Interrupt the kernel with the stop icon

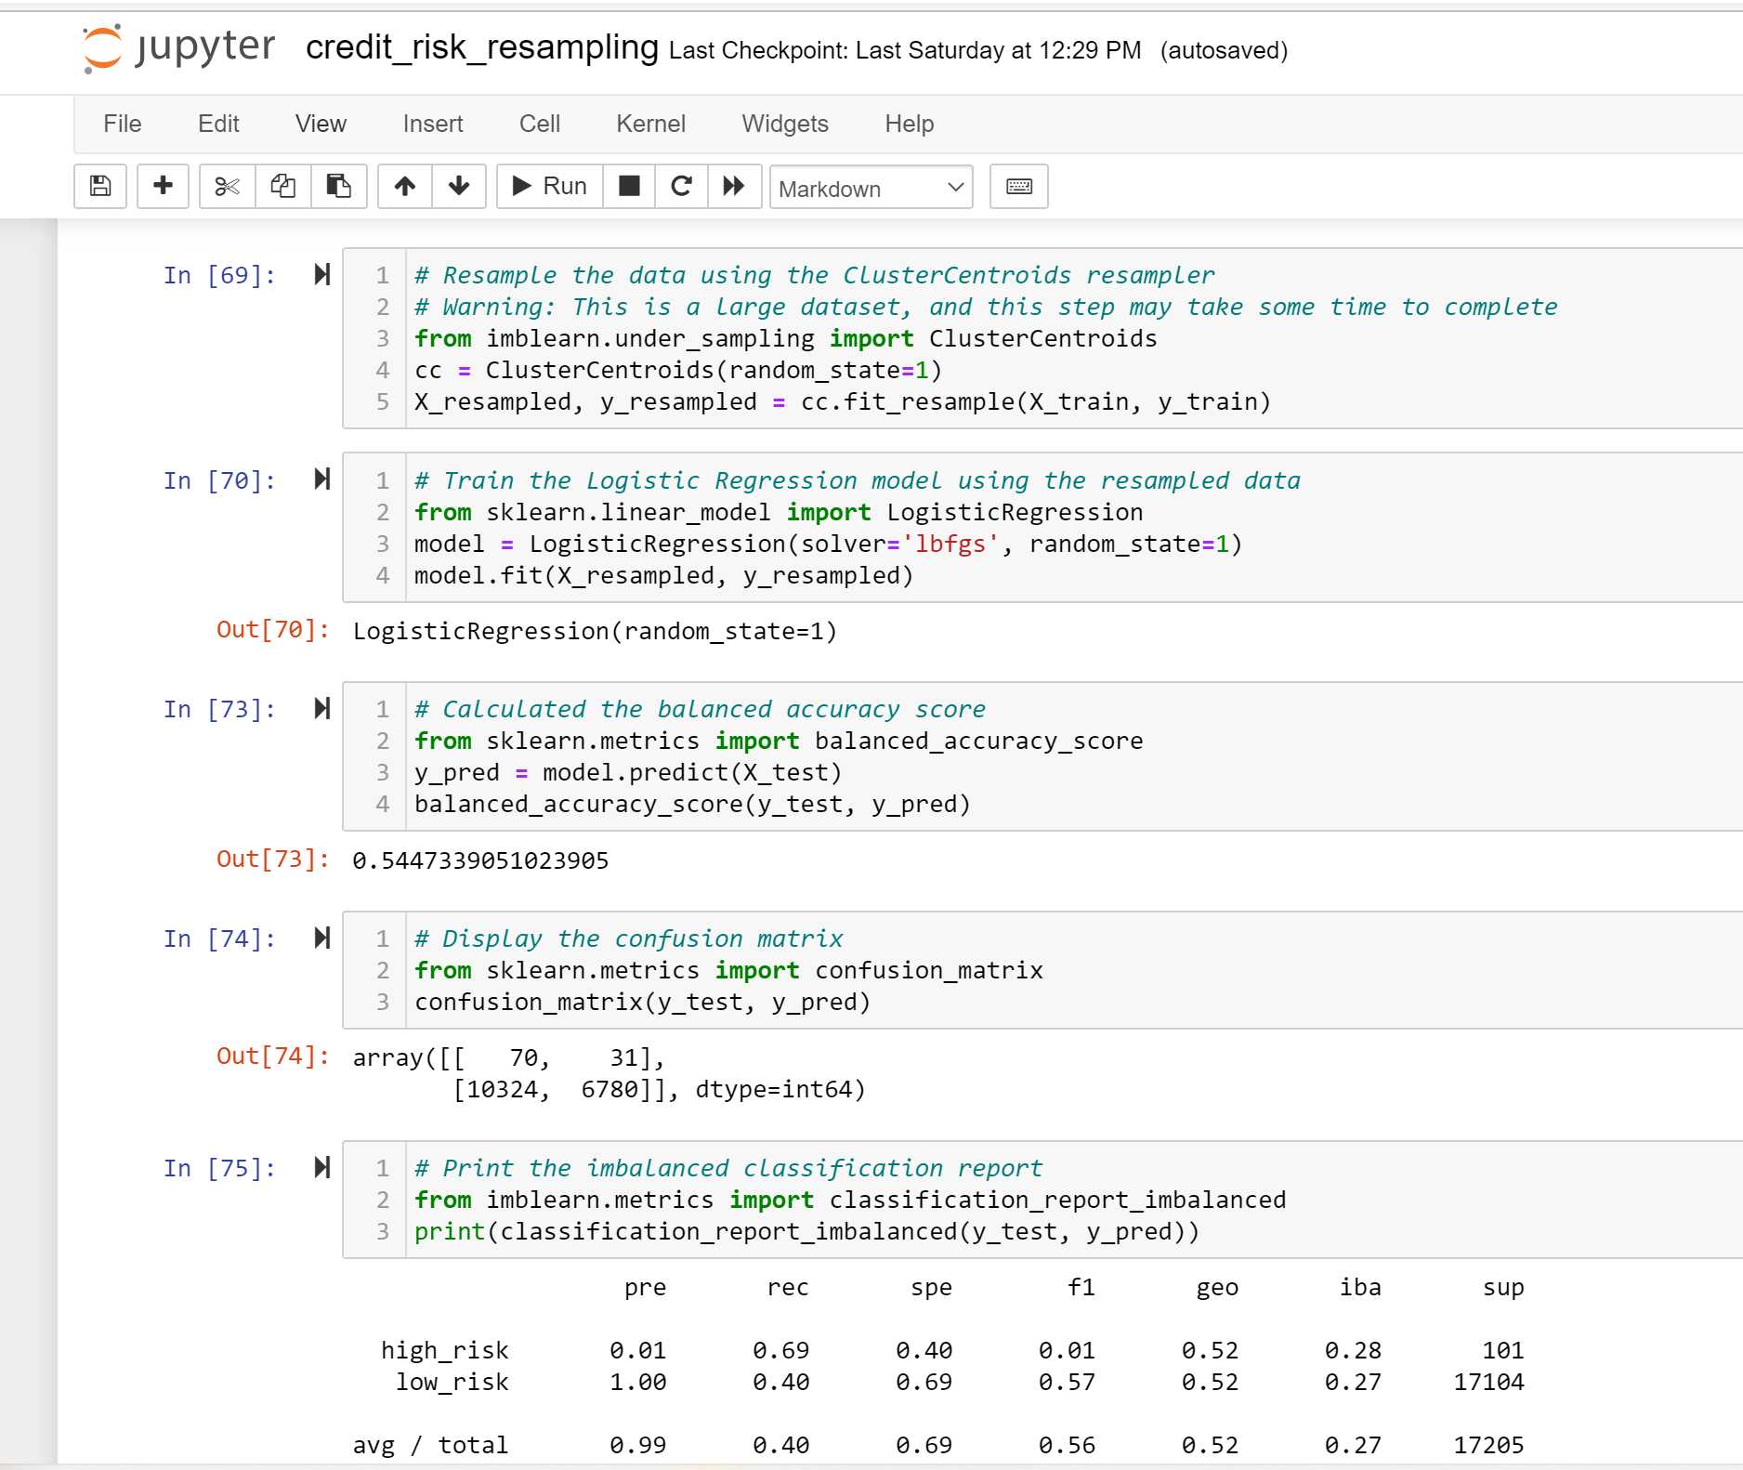coord(629,186)
